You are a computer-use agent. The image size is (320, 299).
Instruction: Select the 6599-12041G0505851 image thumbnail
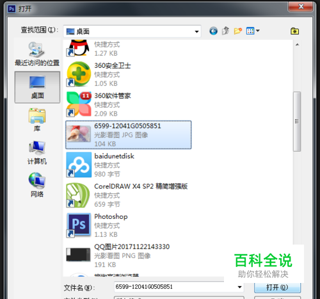point(79,134)
